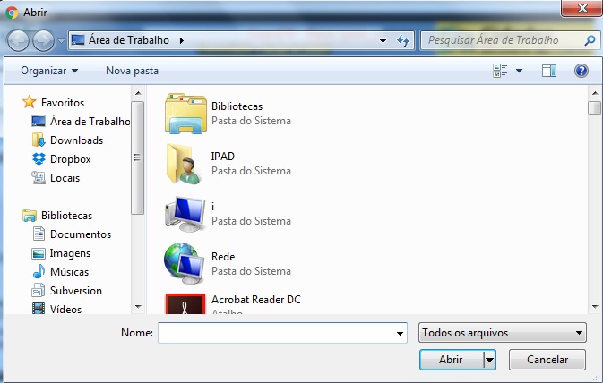
Task: Open Imagens library
Action: click(70, 253)
